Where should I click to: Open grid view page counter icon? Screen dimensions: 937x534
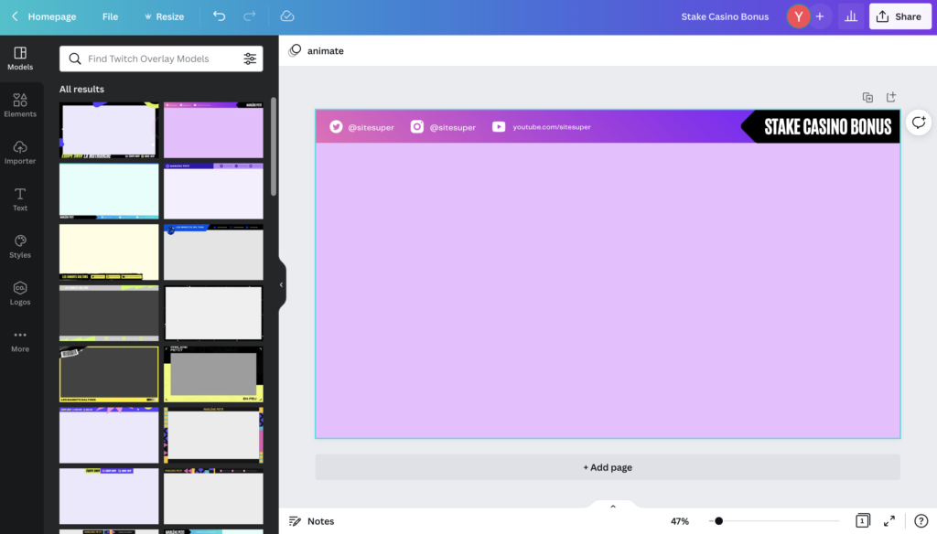[x=862, y=521]
